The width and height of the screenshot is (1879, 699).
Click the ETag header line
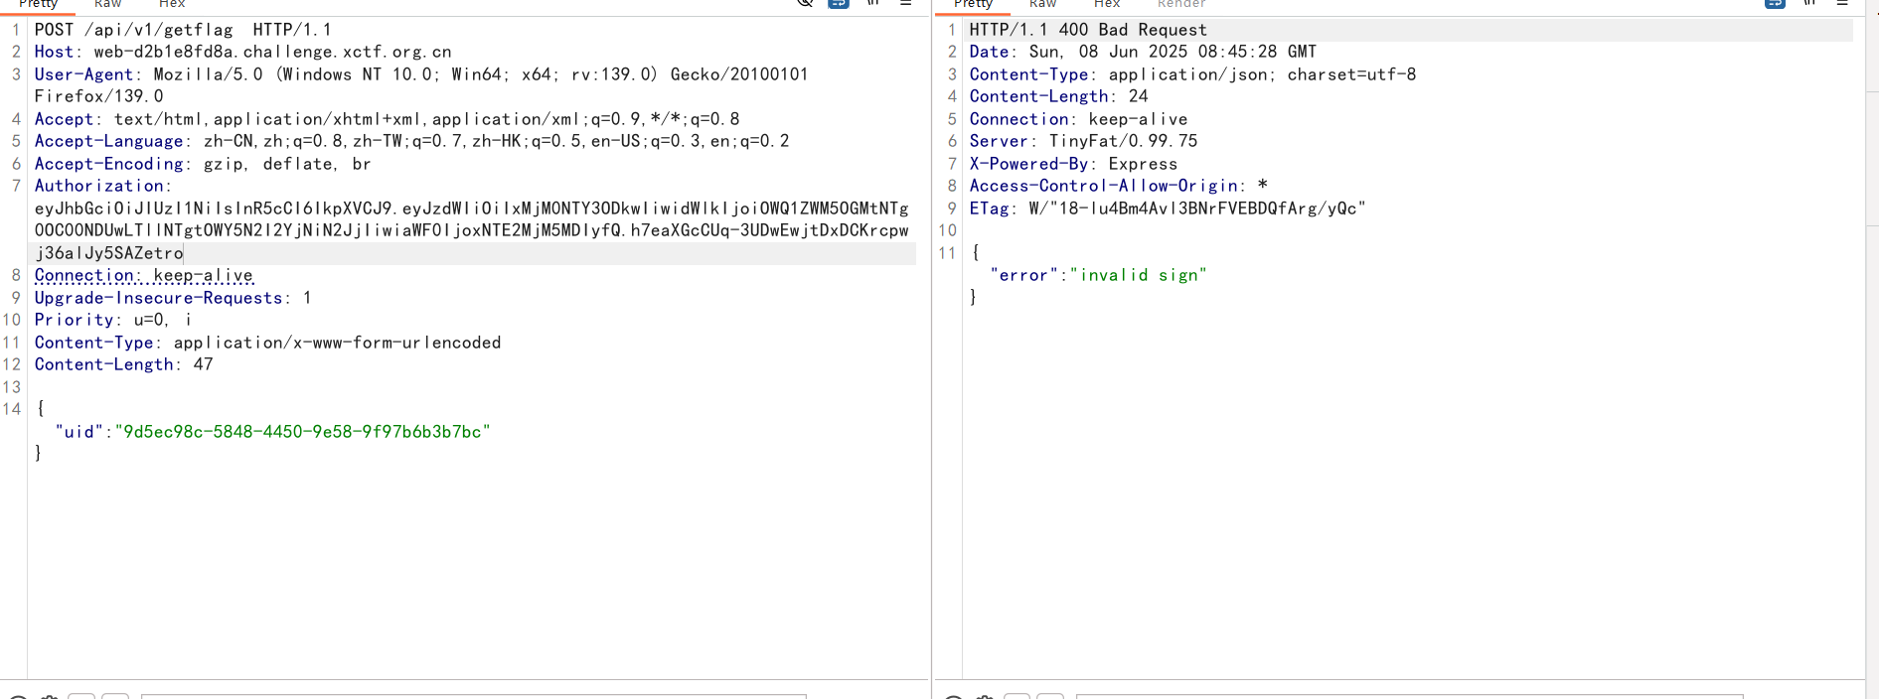point(1168,209)
